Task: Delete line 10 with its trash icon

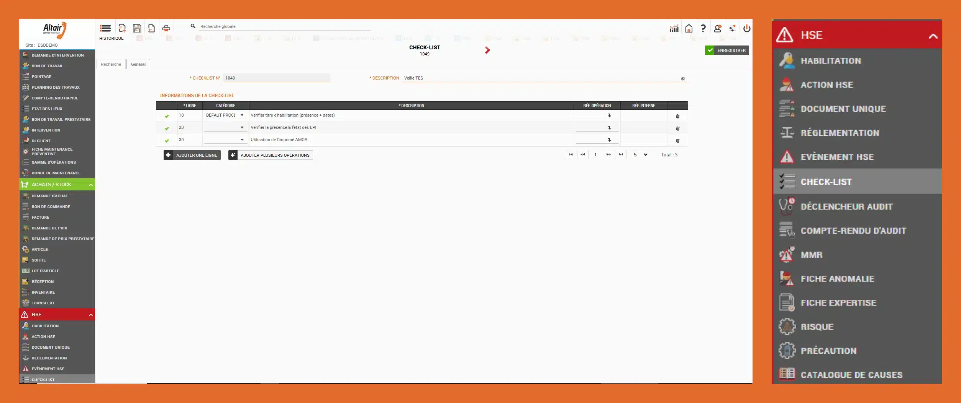Action: (677, 116)
